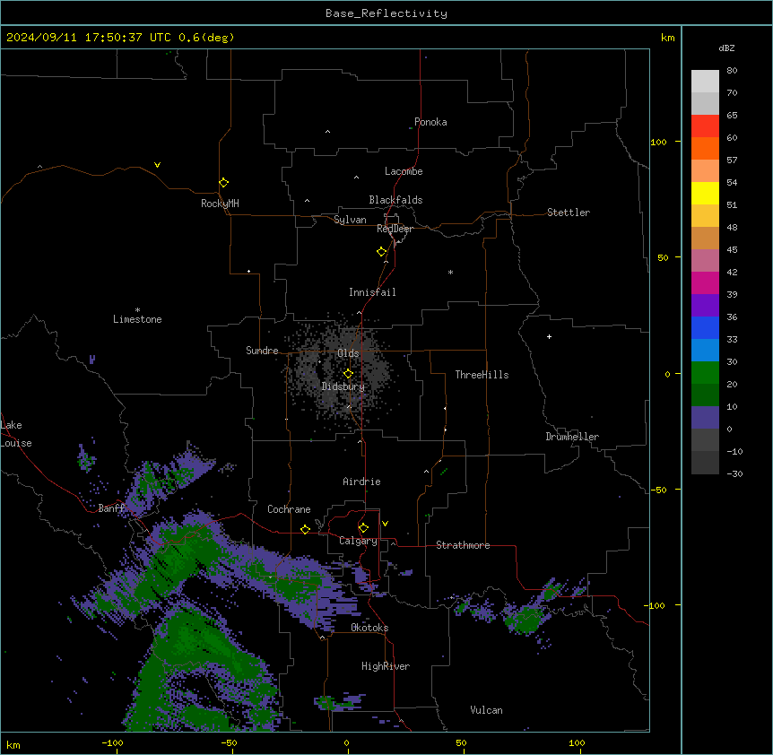Click the ThreeHills town label
Image resolution: width=773 pixels, height=755 pixels.
click(x=482, y=375)
